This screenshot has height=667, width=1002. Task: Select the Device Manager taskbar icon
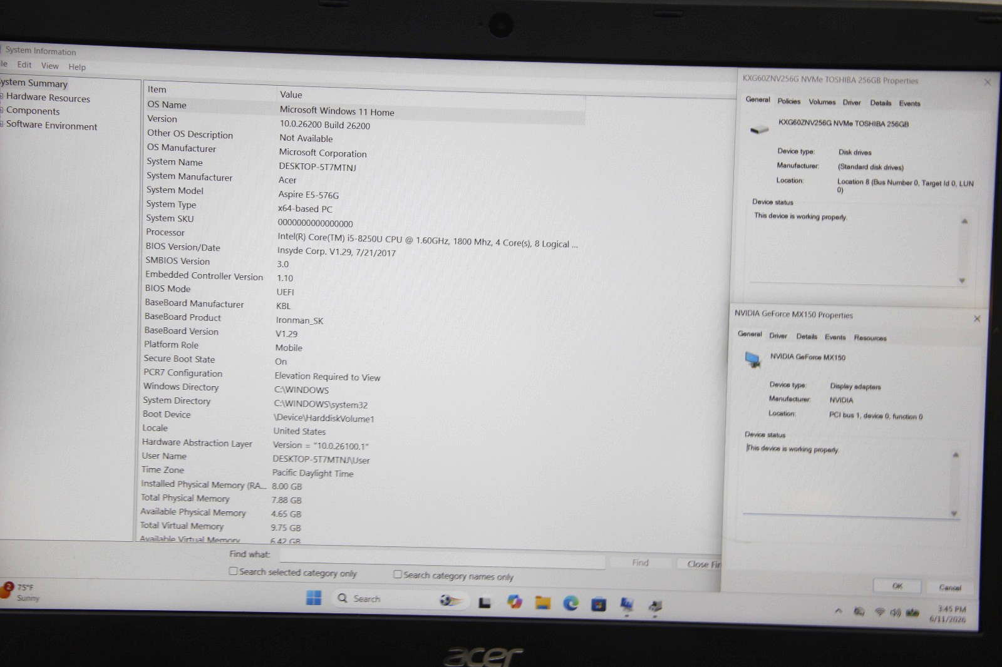pos(655,606)
